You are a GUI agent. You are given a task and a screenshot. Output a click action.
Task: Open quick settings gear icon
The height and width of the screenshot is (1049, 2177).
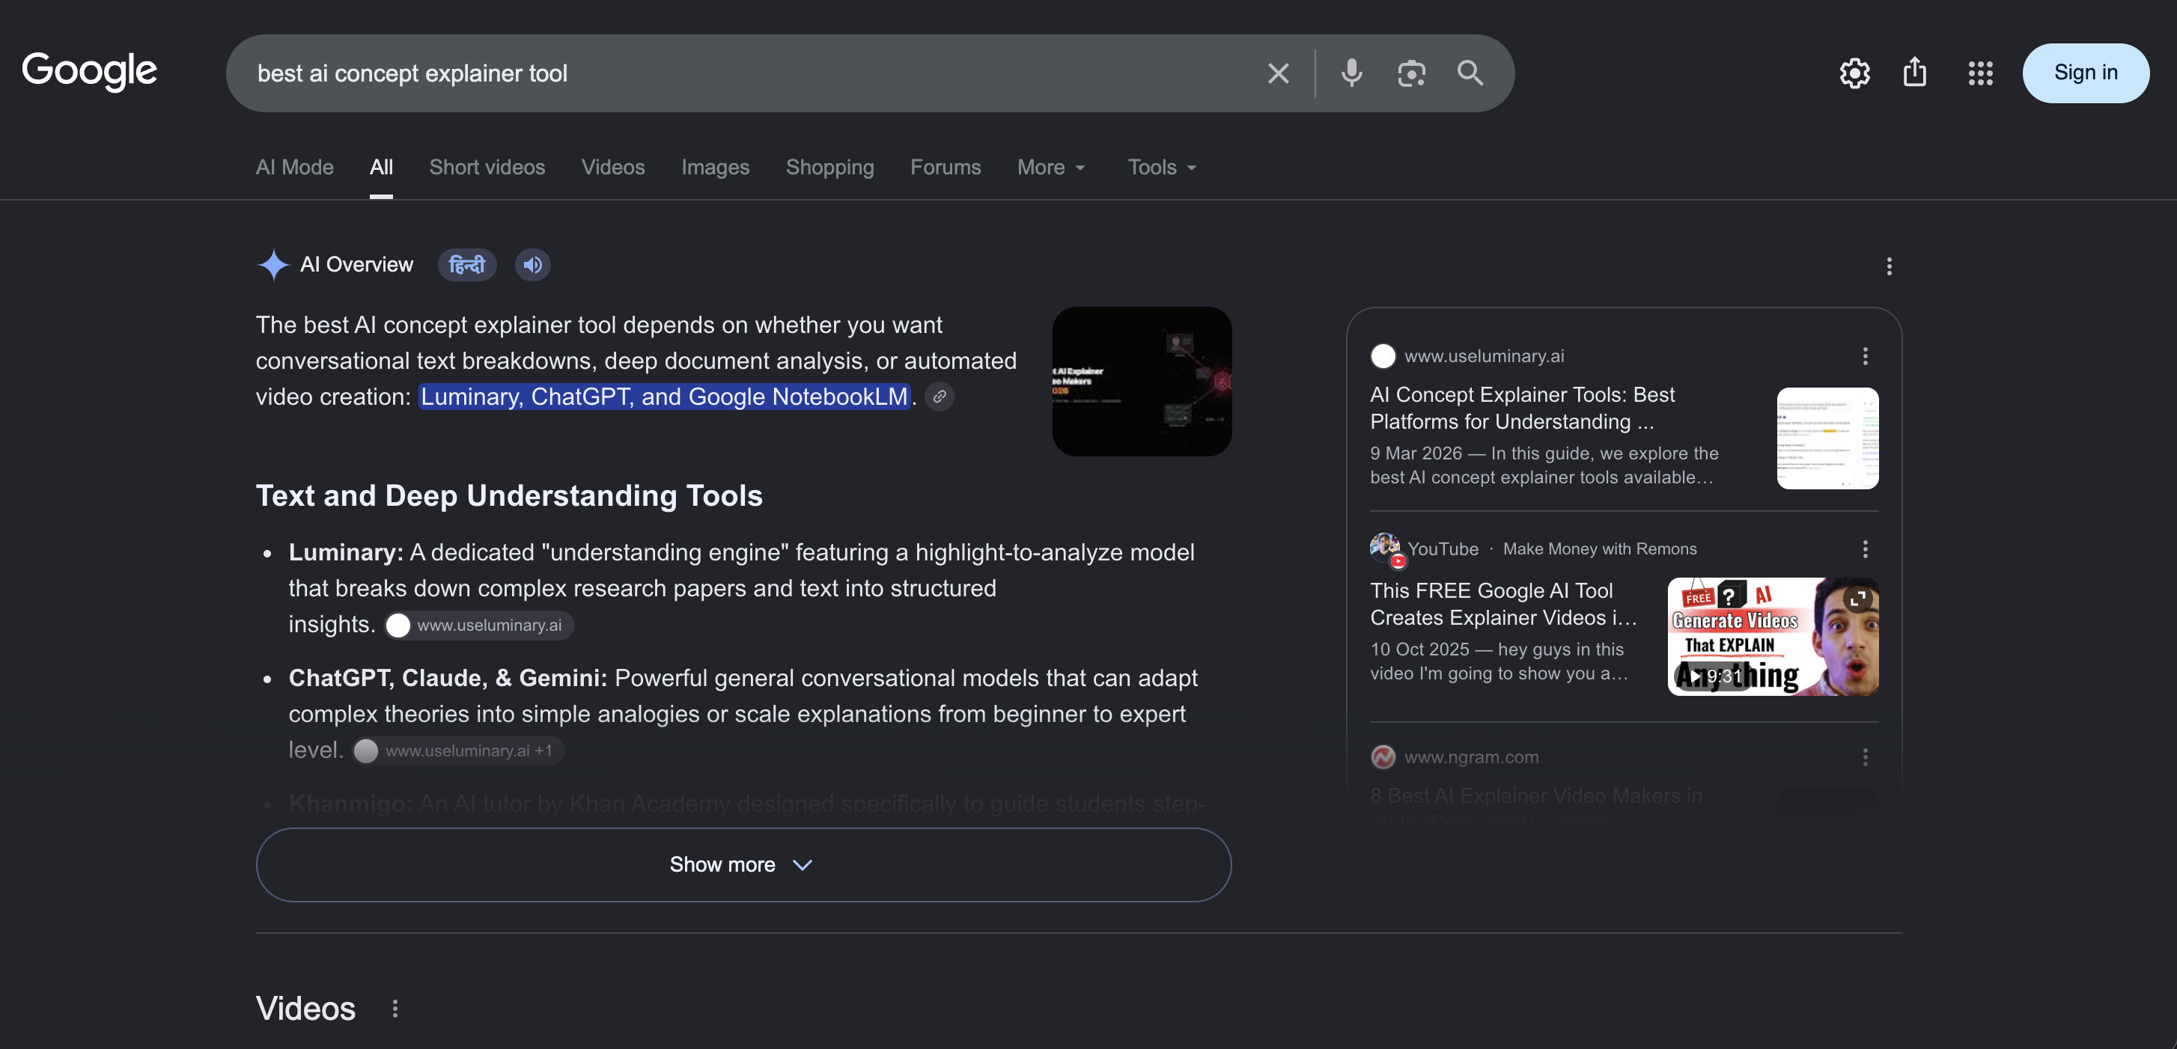click(x=1854, y=73)
